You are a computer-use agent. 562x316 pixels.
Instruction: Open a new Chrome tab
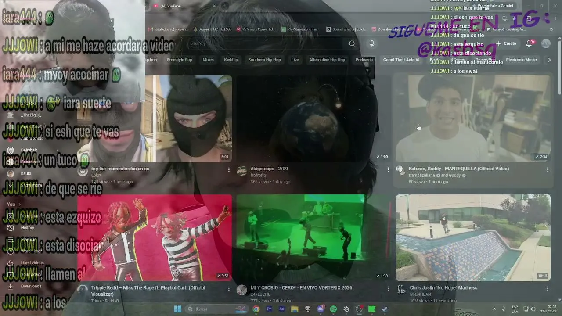[225, 6]
